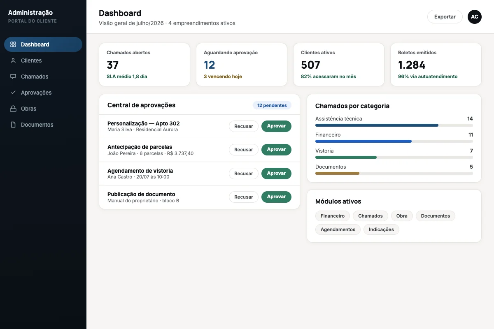Select the Obra module chip

pyautogui.click(x=402, y=216)
